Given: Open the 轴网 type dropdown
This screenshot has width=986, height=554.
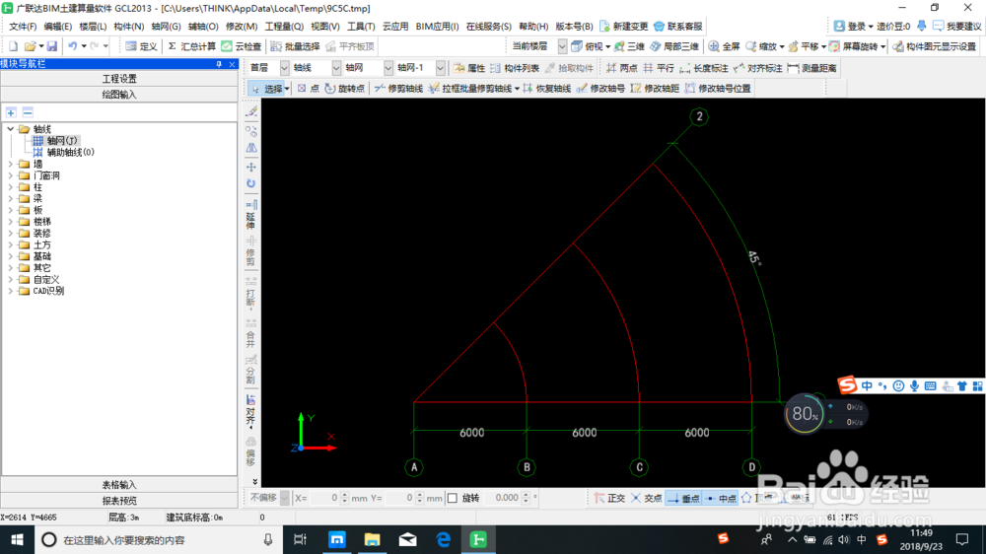Looking at the screenshot, I should pos(387,68).
